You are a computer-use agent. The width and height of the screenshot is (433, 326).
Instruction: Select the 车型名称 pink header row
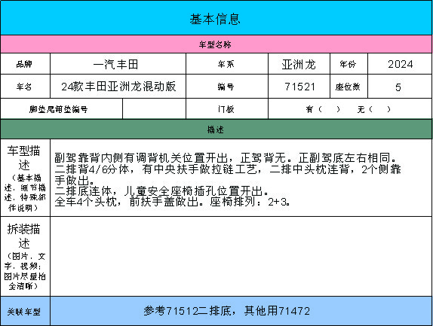click(x=216, y=44)
